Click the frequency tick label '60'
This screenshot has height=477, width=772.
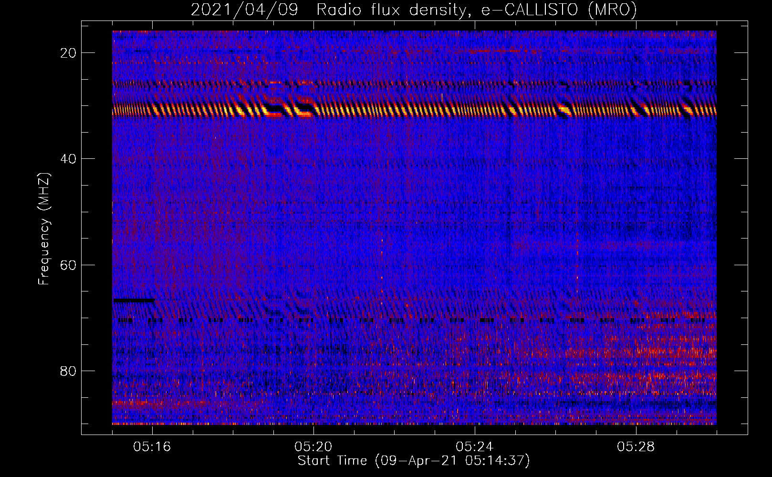coord(68,265)
